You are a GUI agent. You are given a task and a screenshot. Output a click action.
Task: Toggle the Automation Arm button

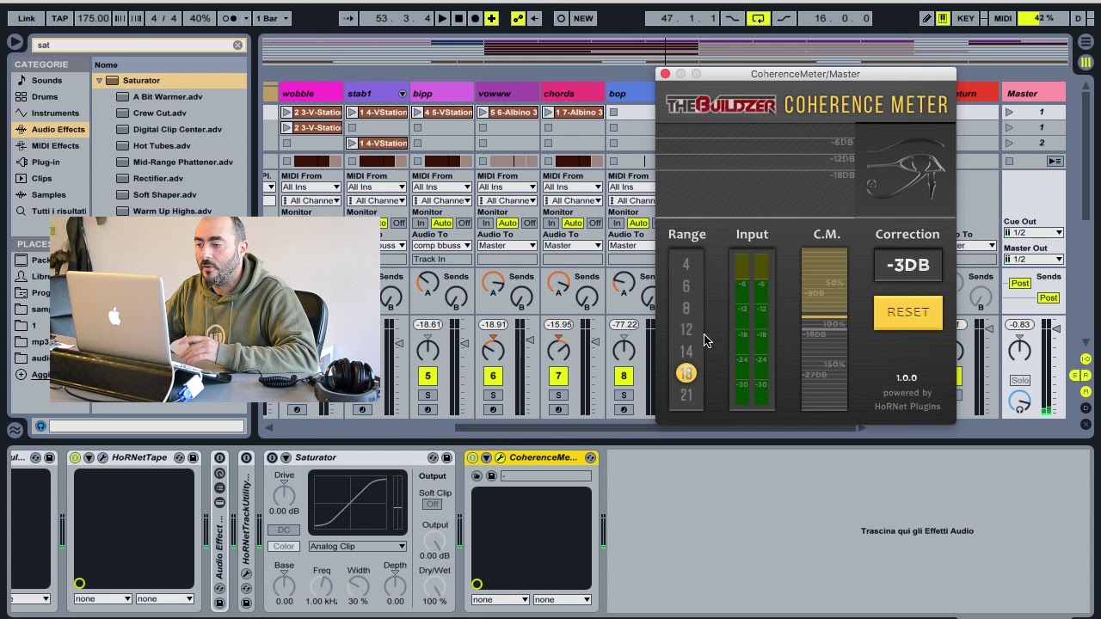(519, 18)
